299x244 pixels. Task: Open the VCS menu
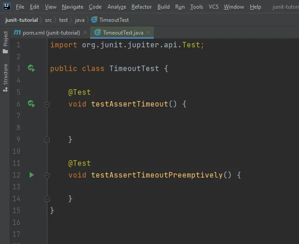pos(213,7)
